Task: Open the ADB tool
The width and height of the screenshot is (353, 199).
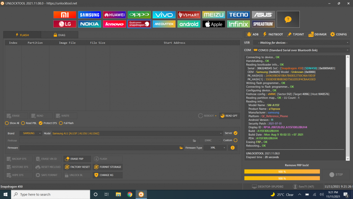Action: tap(253, 34)
